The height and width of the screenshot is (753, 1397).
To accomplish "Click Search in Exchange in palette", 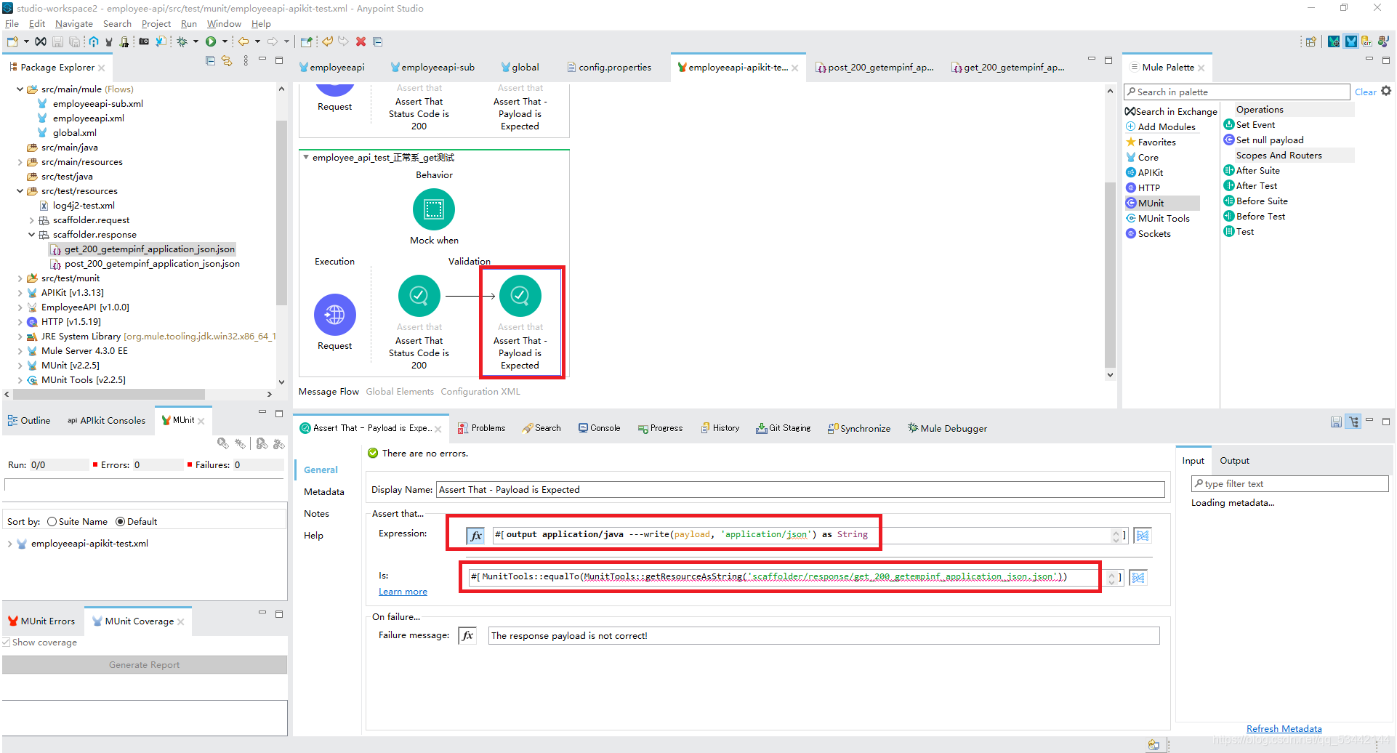I will point(1171,111).
